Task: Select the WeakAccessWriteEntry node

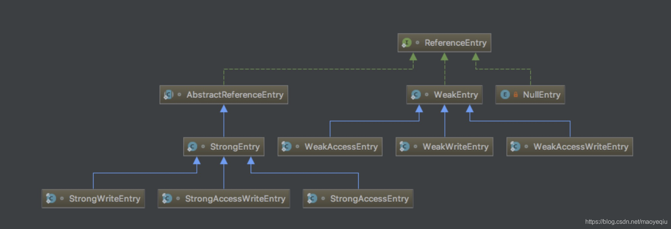Action: click(x=580, y=147)
